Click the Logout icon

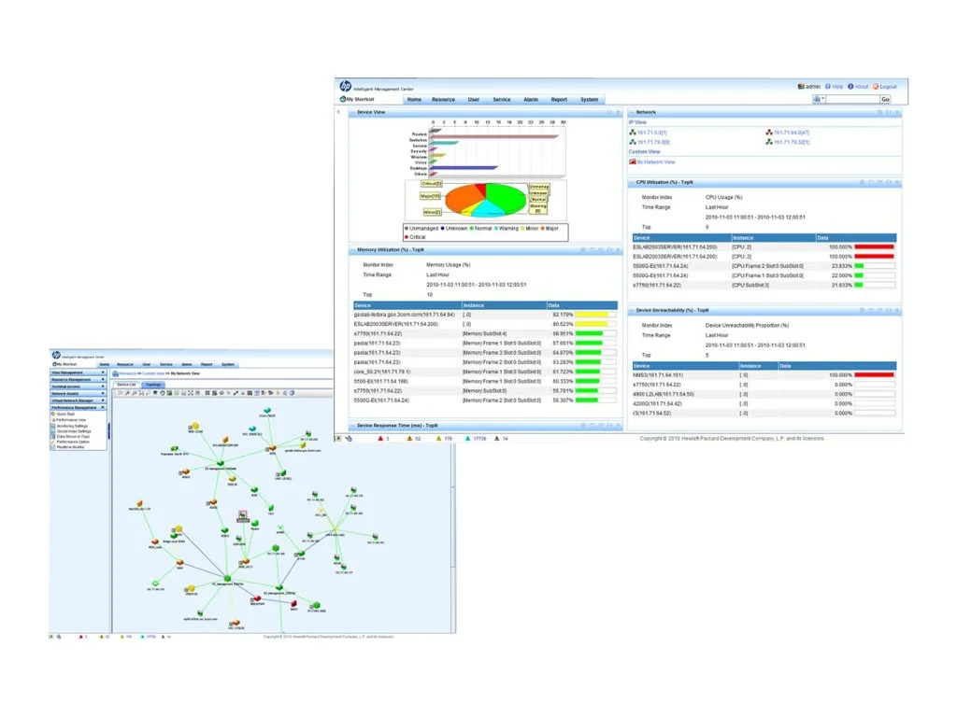click(876, 87)
